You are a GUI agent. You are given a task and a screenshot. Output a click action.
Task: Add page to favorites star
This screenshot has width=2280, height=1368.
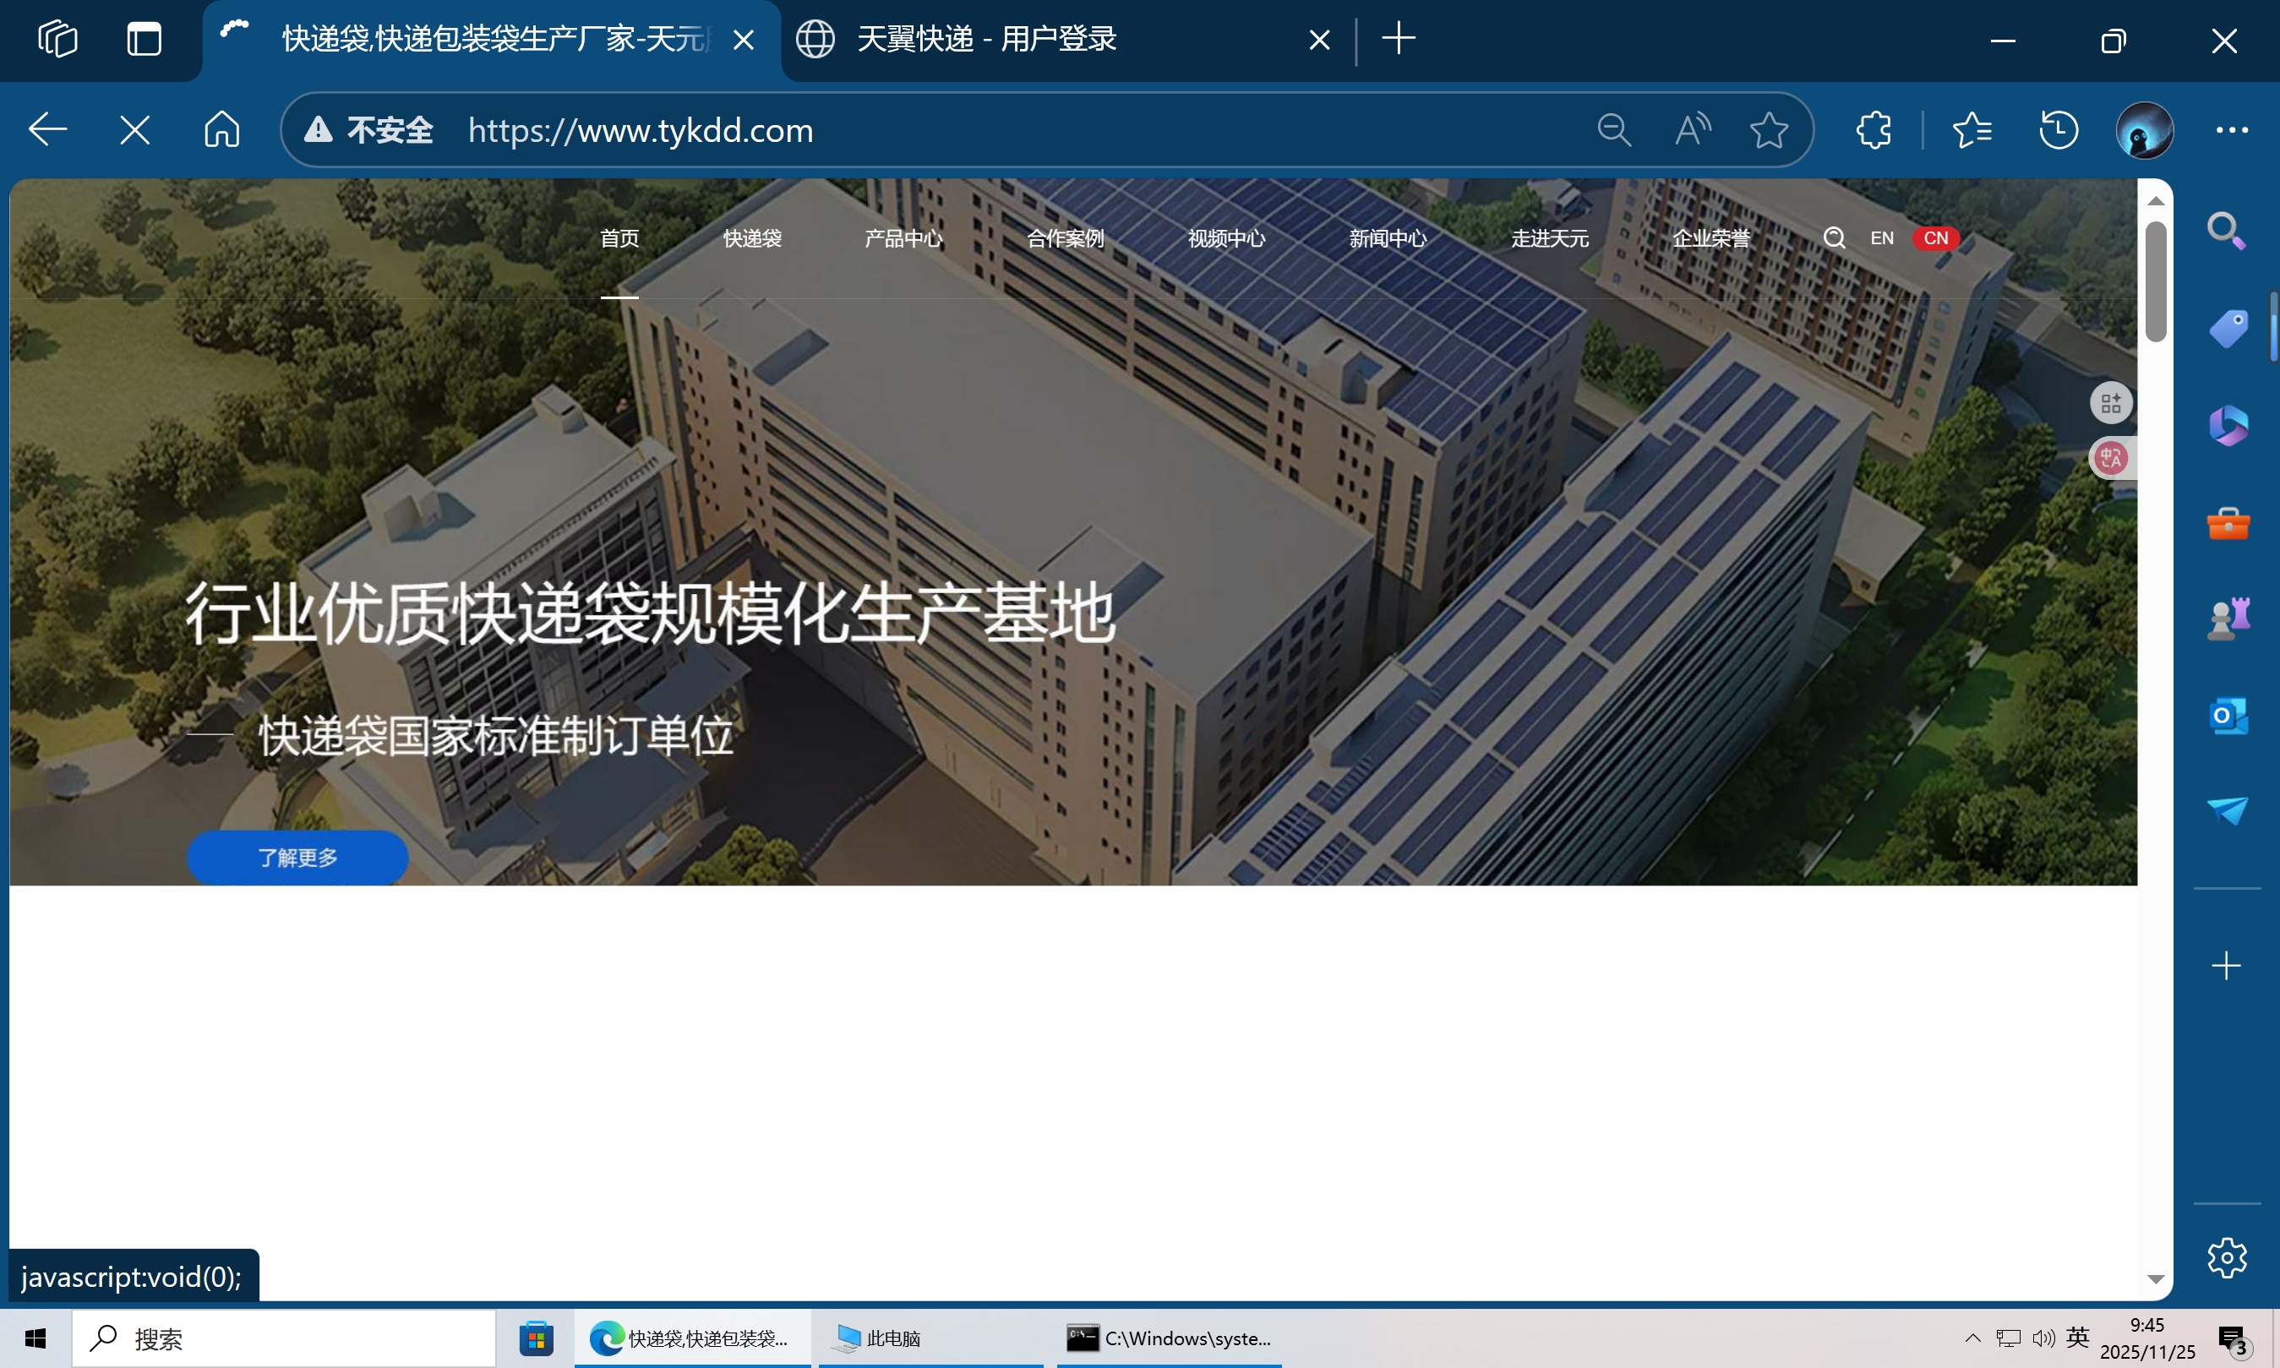click(1767, 130)
